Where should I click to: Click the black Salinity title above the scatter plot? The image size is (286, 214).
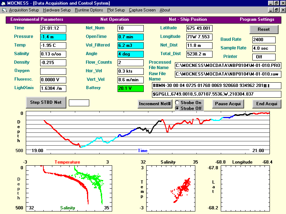point(168,162)
